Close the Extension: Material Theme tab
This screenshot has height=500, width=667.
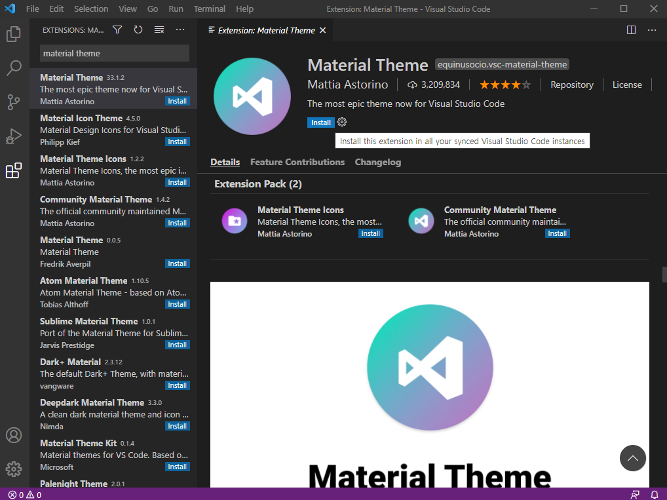click(323, 30)
